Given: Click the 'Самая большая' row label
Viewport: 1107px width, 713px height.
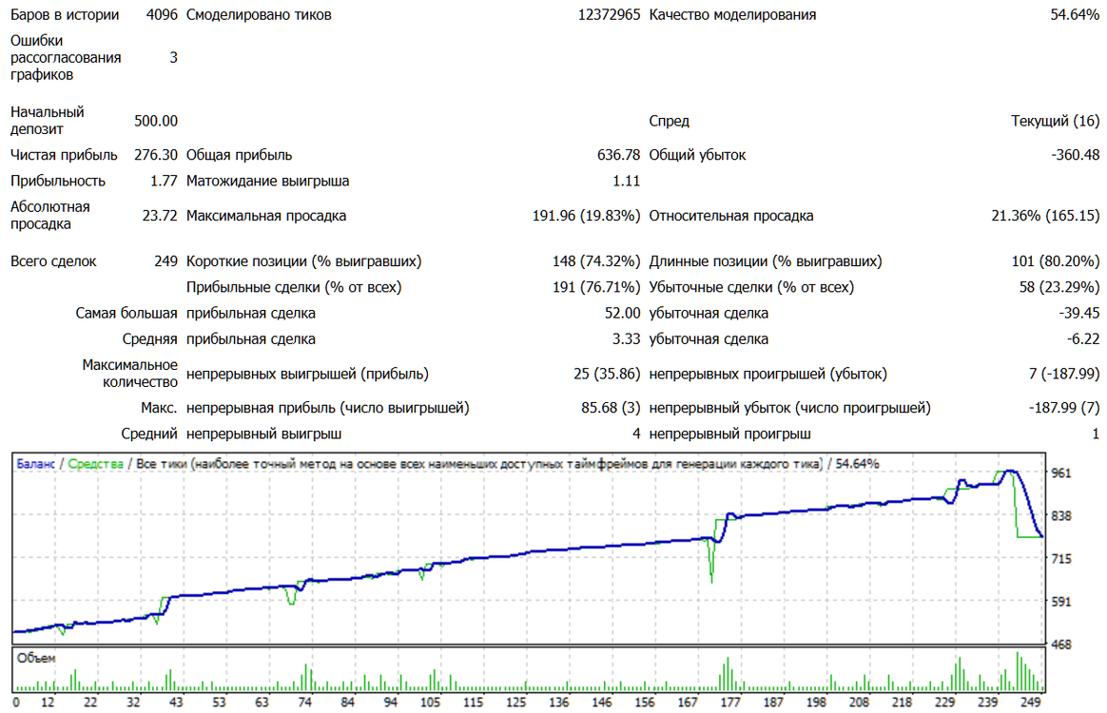Looking at the screenshot, I should 126,314.
